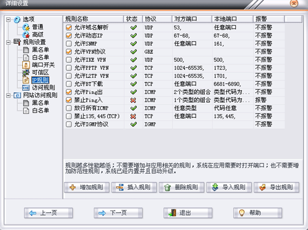Select 白名单 under 网站访问规则
This screenshot has width=308, height=230.
tap(40, 111)
